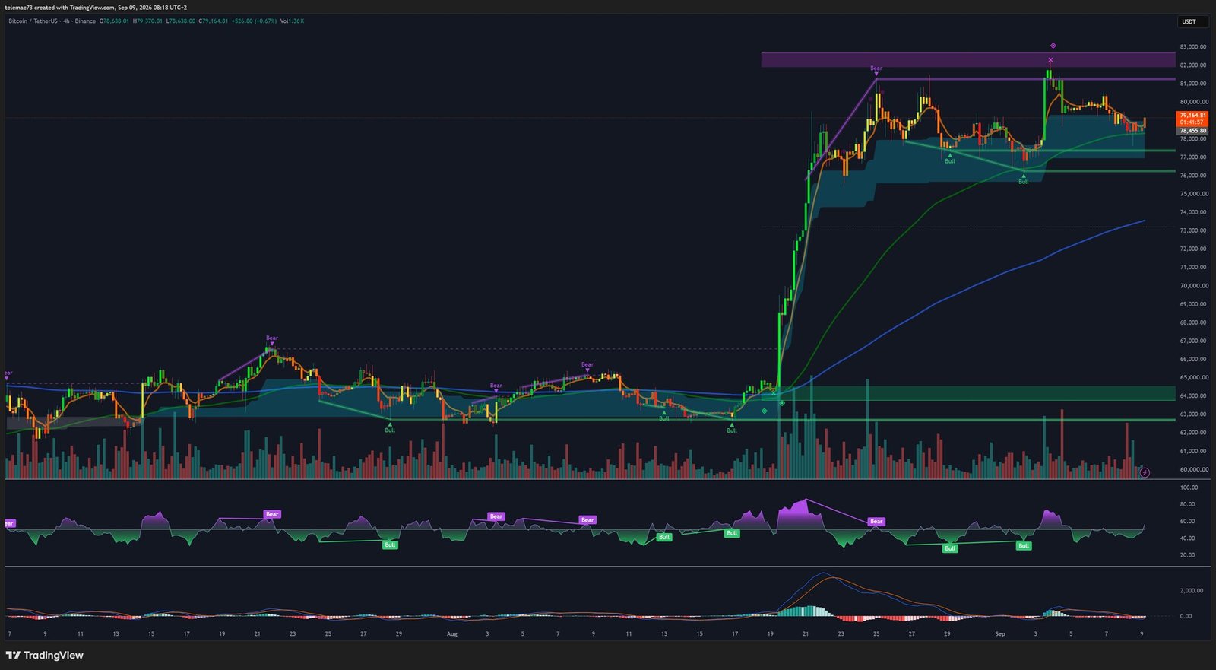1216x670 pixels.
Task: Click the high value H79,370.01
Action: click(148, 21)
